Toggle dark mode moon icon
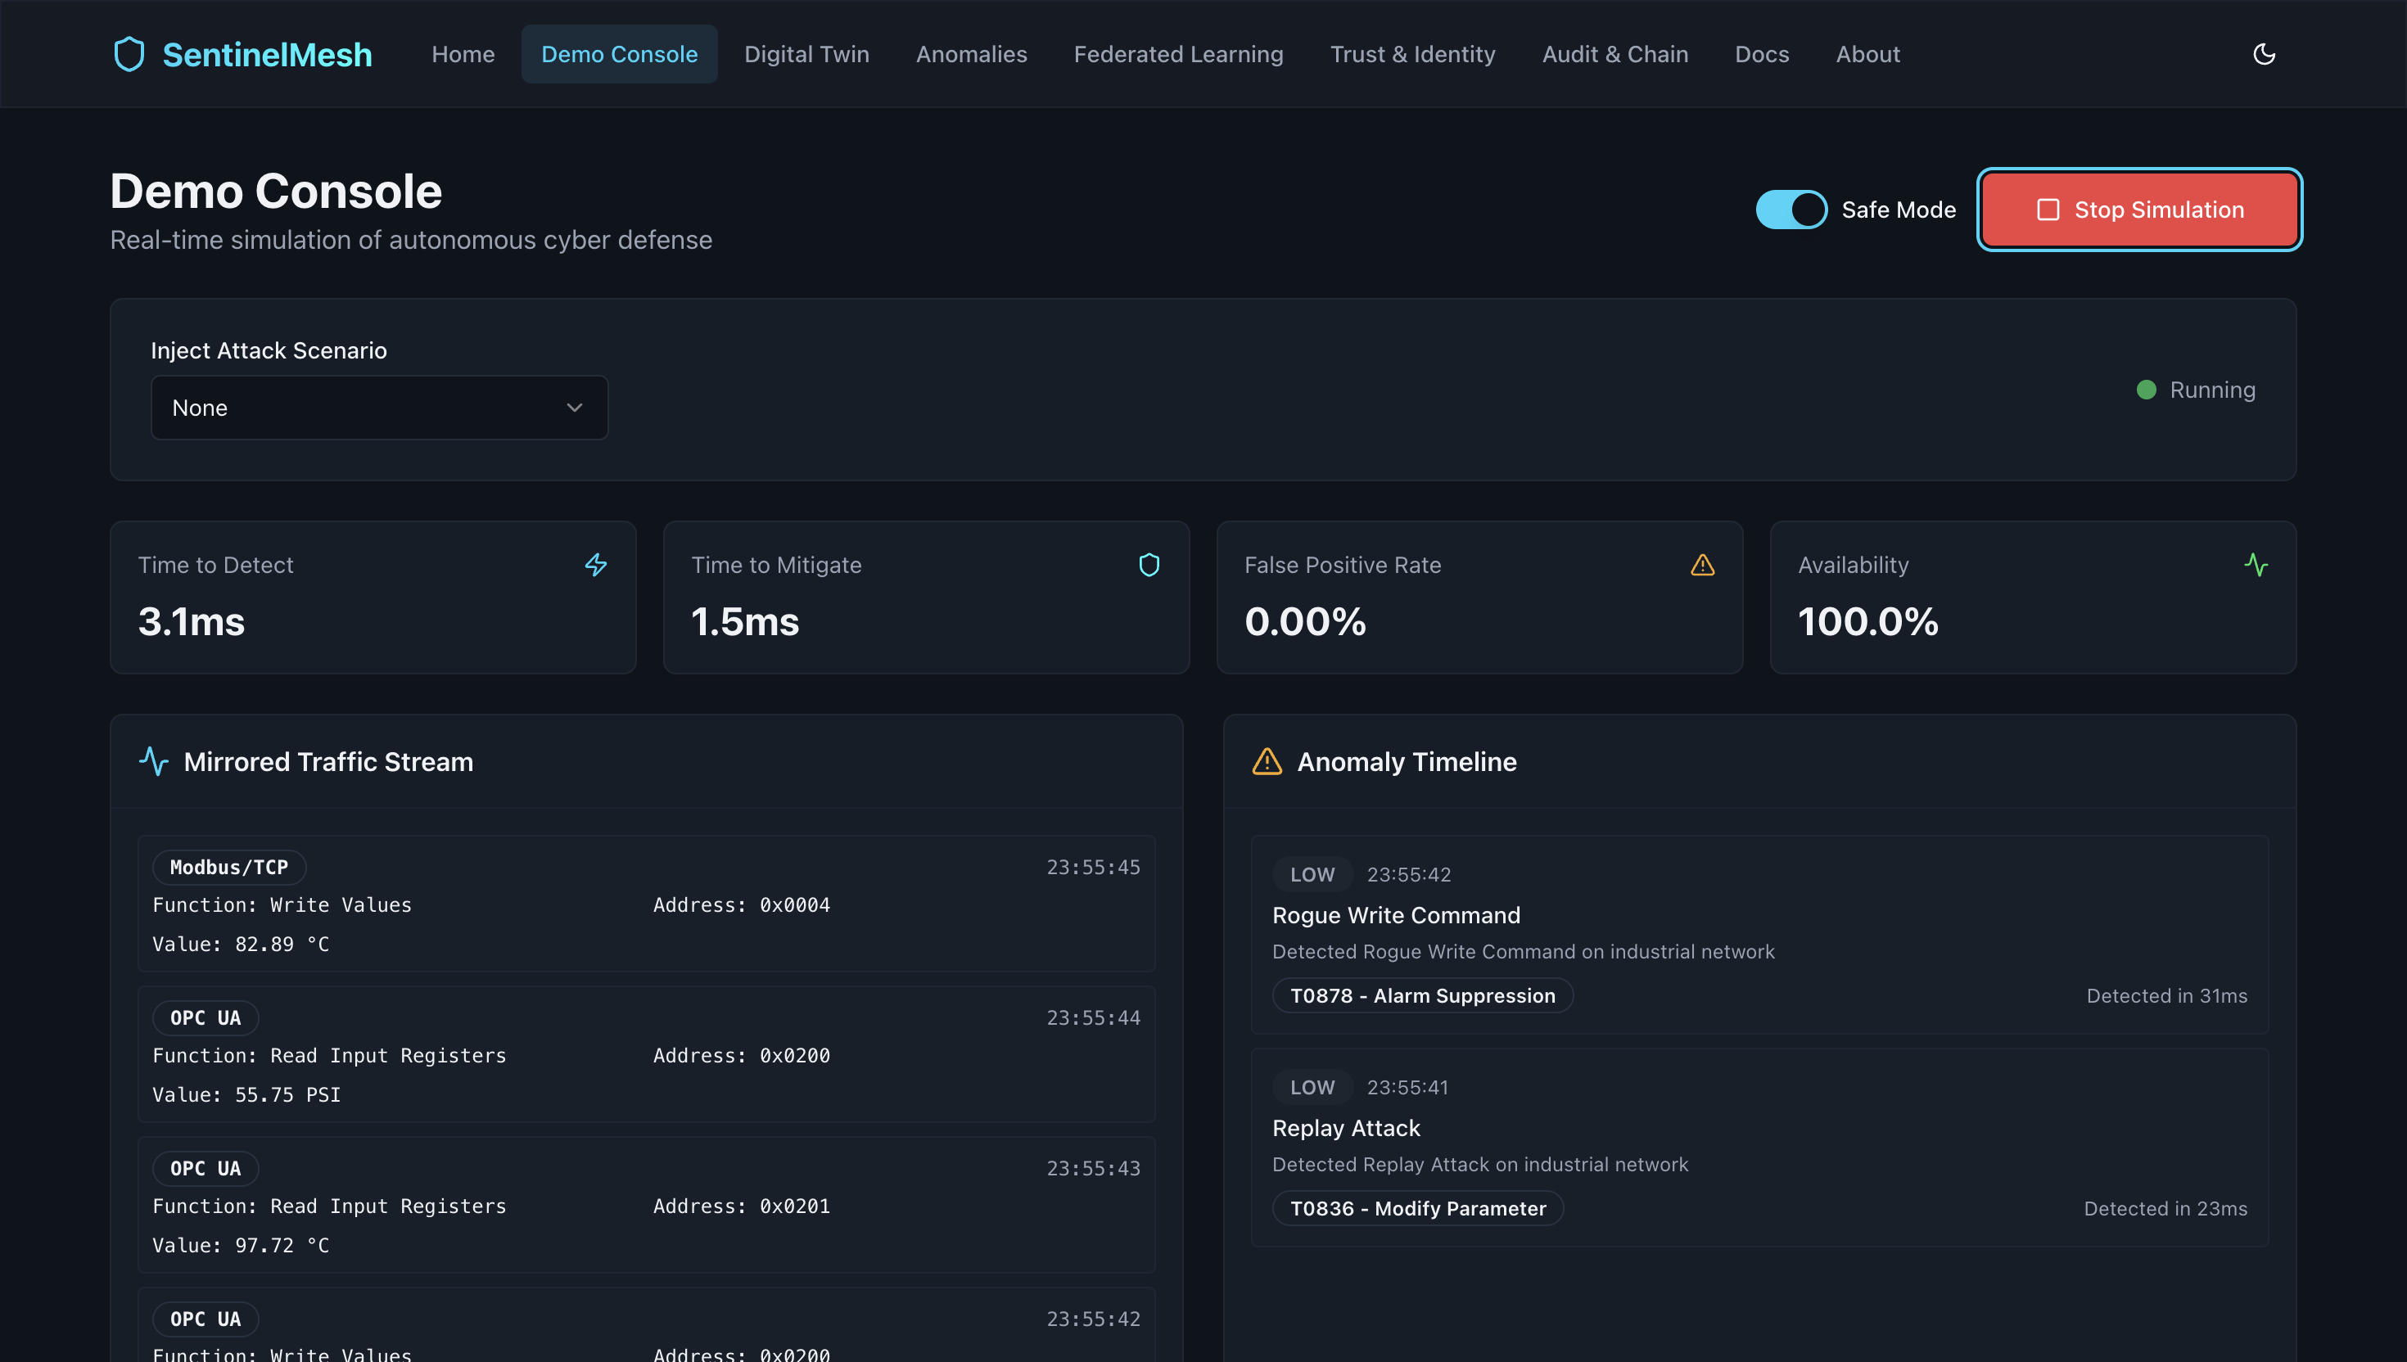The width and height of the screenshot is (2407, 1362). click(2263, 54)
